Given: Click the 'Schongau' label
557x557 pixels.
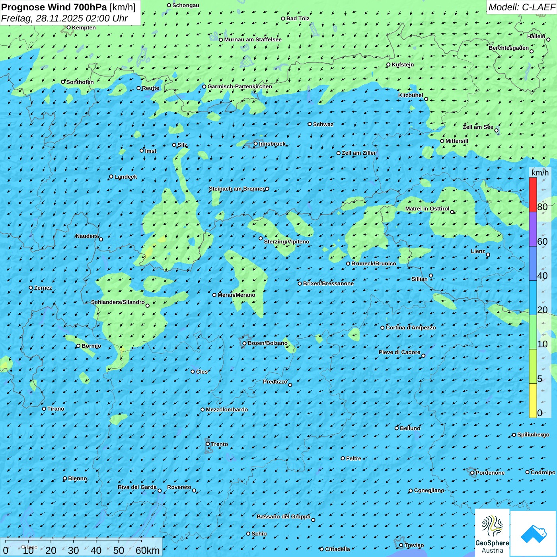Looking at the screenshot, I should 186,5.
